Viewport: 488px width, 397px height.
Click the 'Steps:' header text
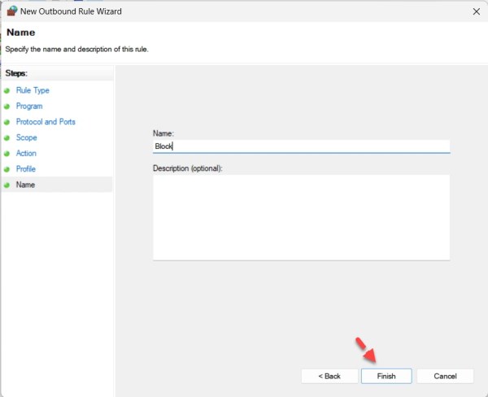click(16, 73)
